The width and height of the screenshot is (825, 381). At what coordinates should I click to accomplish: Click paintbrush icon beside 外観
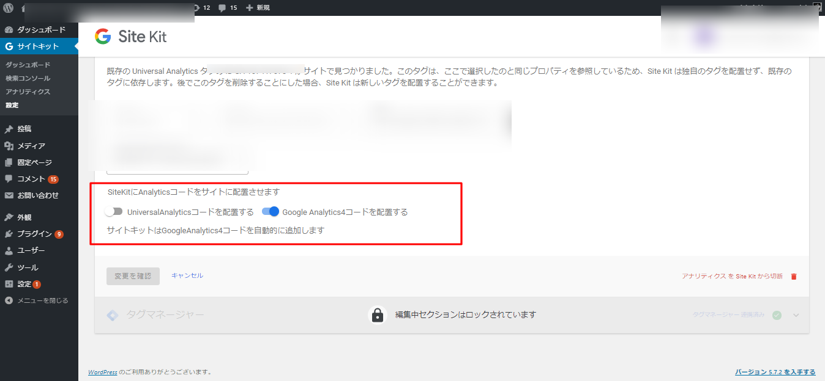click(9, 217)
